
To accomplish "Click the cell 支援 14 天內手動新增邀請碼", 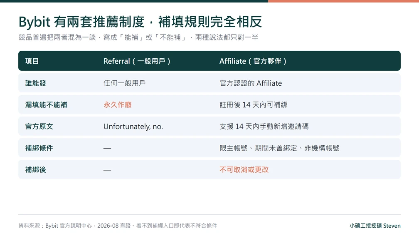I will (x=264, y=126).
